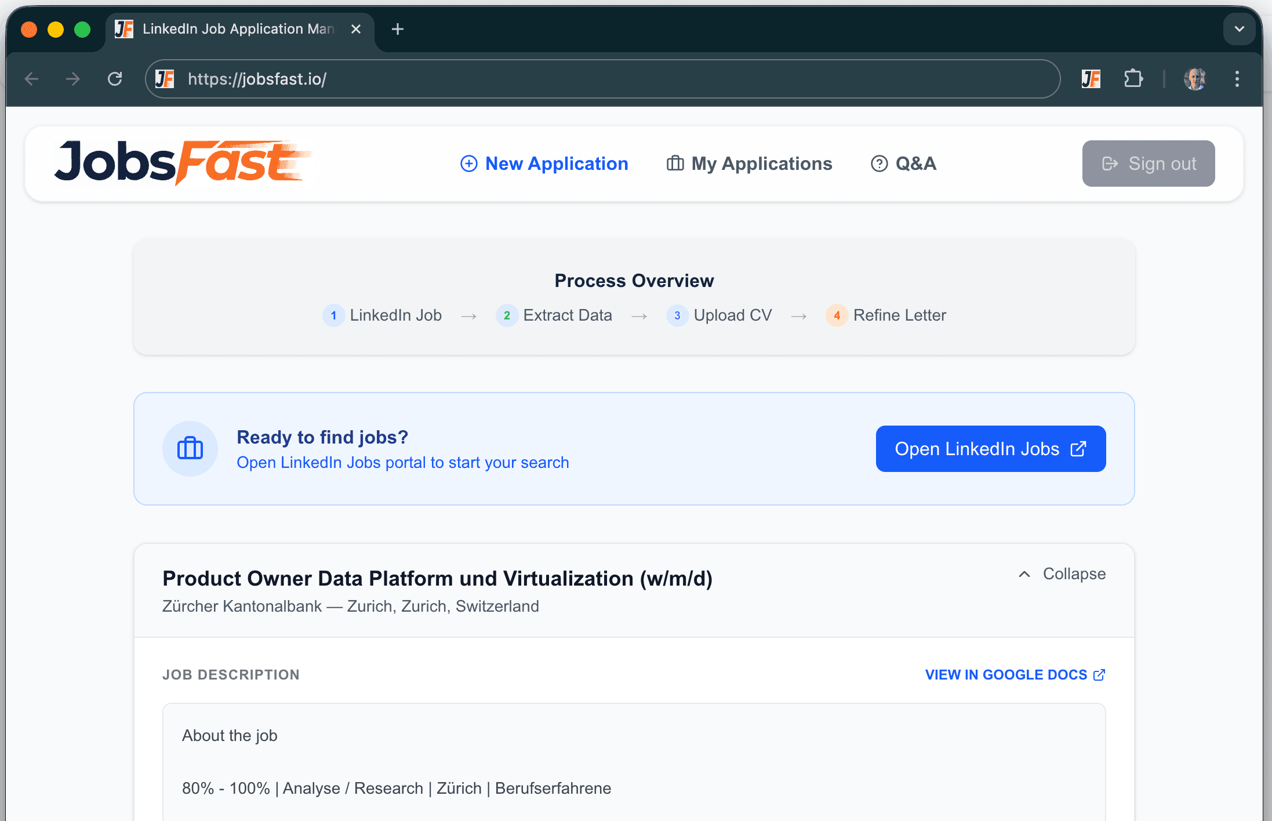Click the JF extension icon in the toolbar
This screenshot has height=821, width=1272.
[x=1092, y=79]
